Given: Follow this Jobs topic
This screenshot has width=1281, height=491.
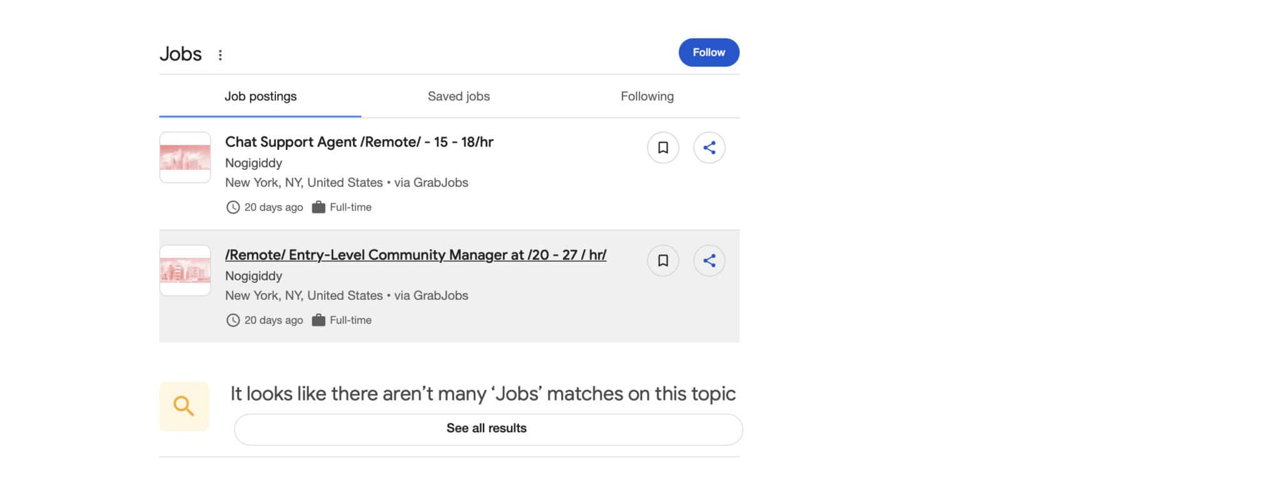Looking at the screenshot, I should (709, 52).
